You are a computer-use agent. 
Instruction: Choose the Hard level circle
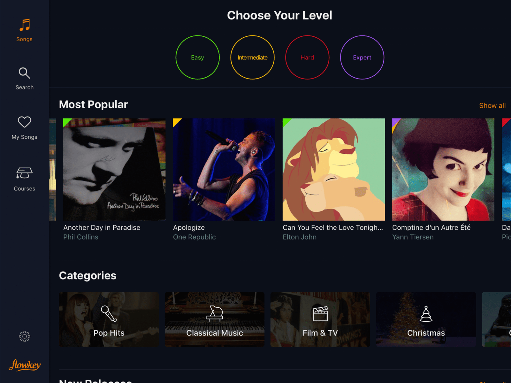307,57
